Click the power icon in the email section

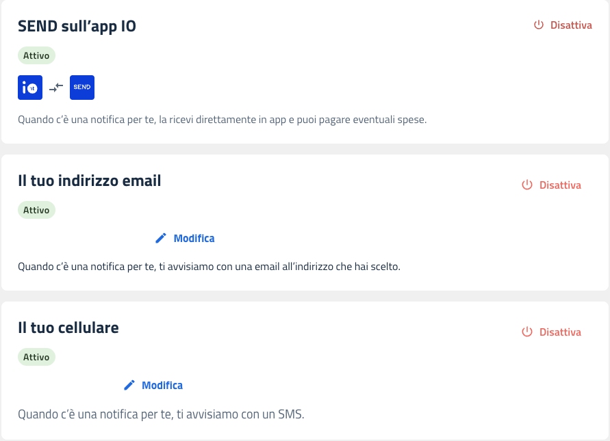tap(527, 185)
